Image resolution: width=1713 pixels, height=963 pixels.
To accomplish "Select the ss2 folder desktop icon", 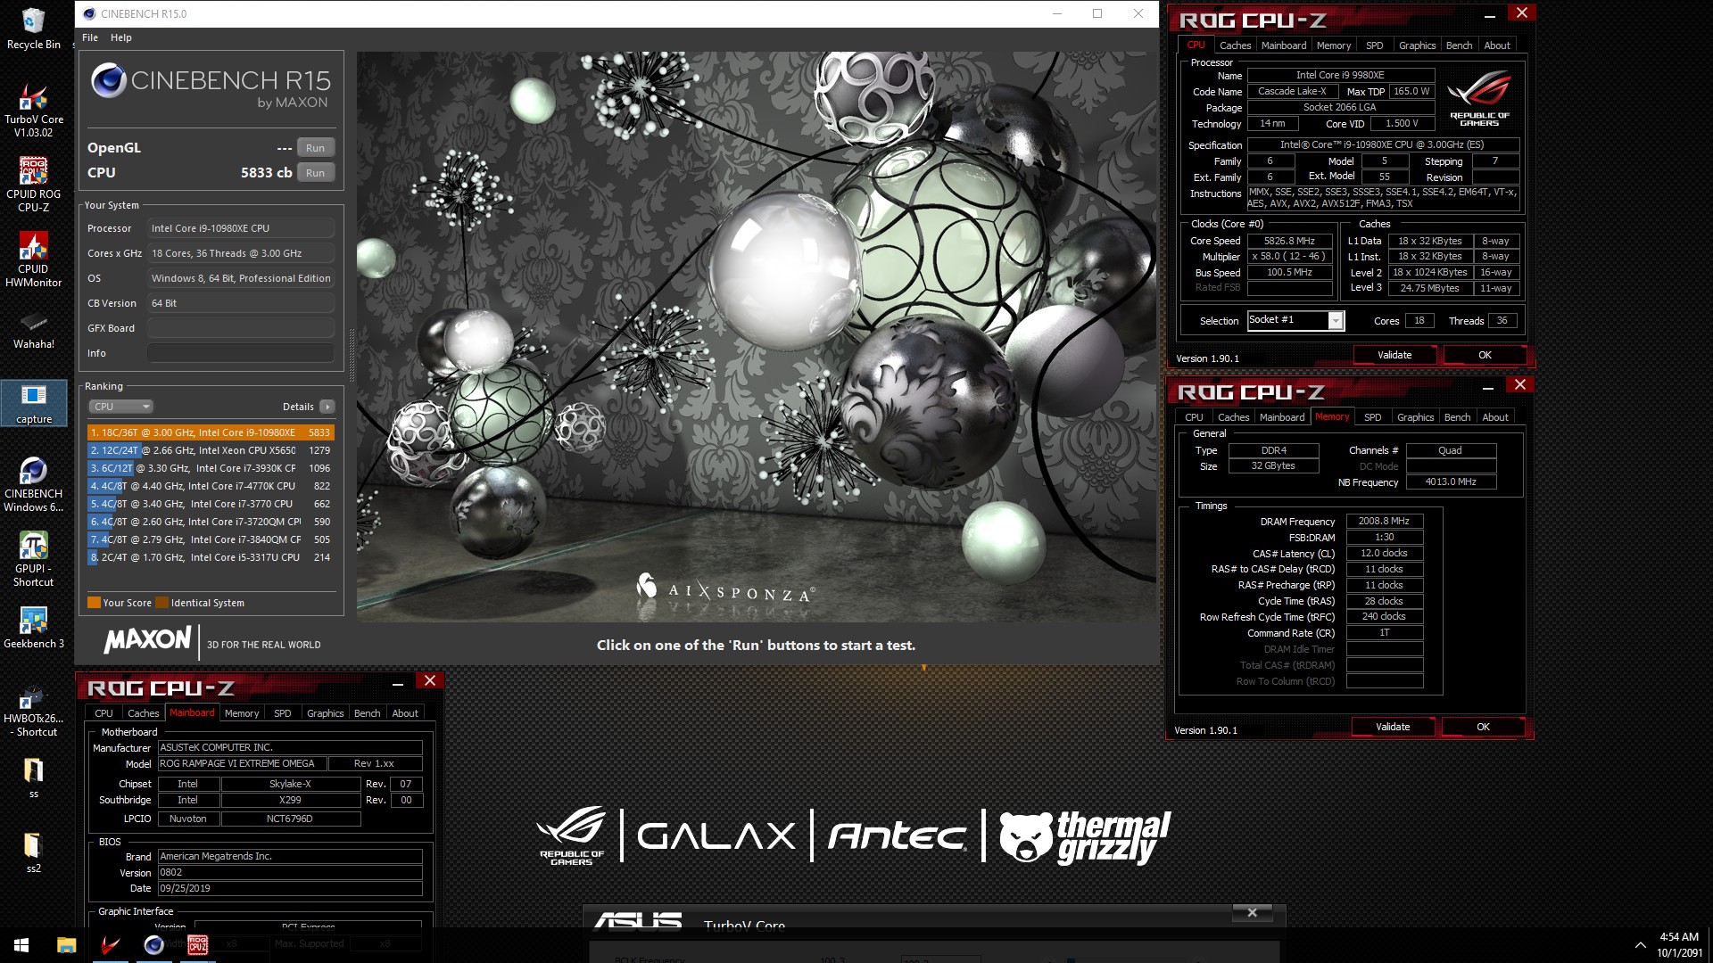I will point(33,852).
